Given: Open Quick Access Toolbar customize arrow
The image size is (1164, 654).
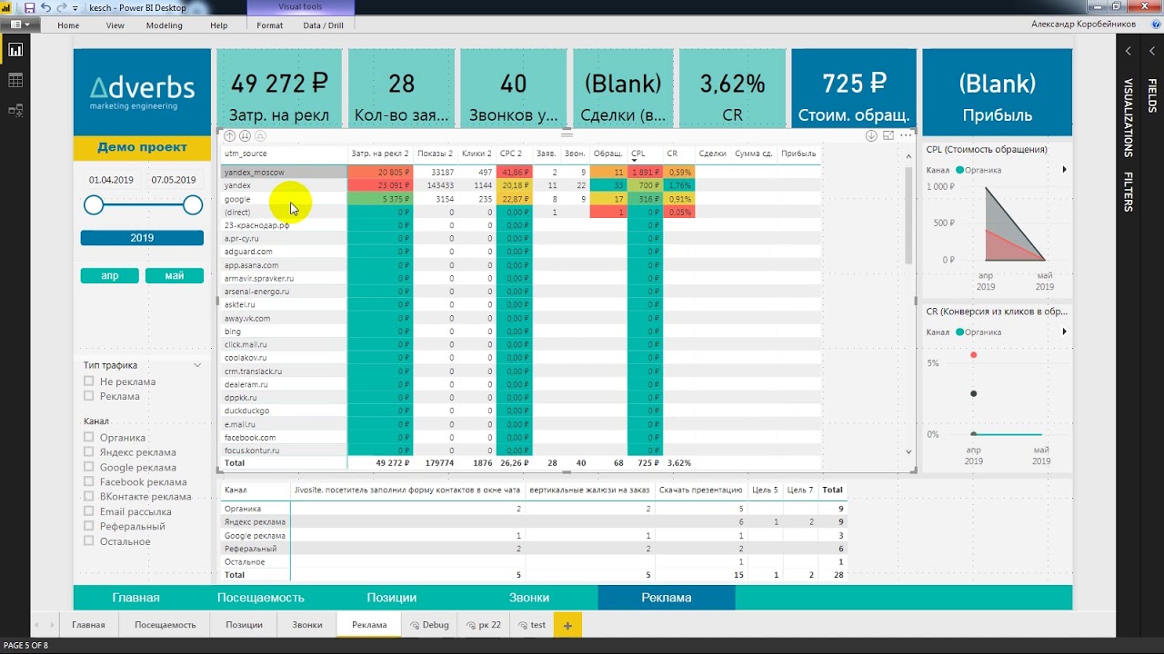Looking at the screenshot, I should (x=75, y=8).
